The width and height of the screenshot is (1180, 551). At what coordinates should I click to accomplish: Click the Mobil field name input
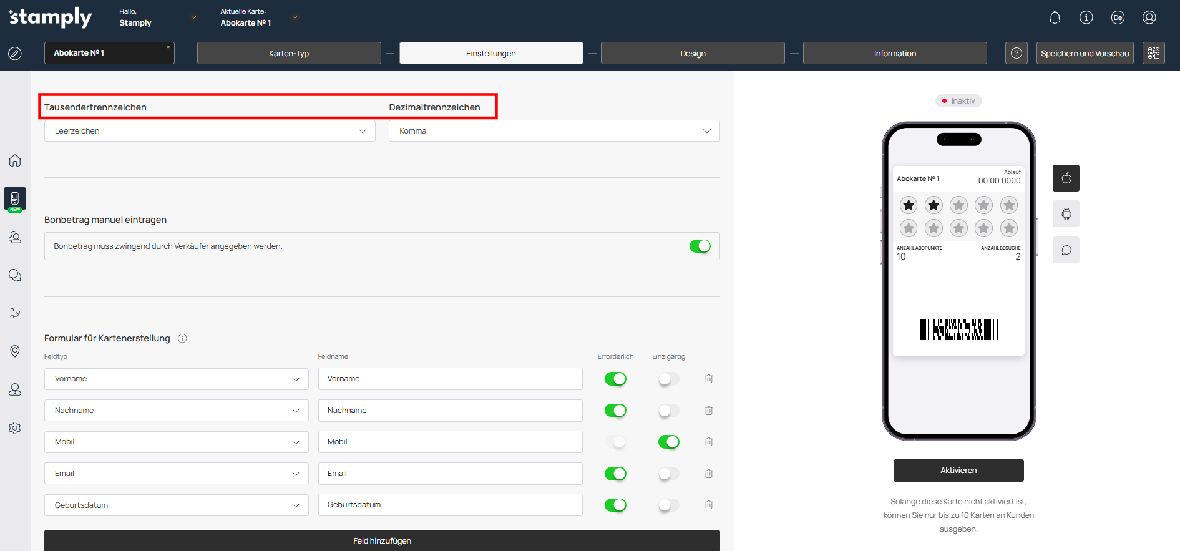coord(450,442)
